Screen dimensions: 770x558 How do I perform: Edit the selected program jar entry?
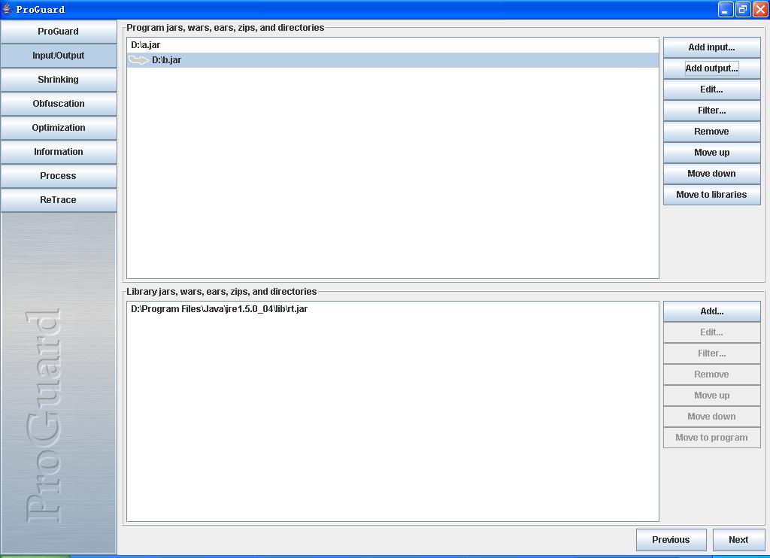(711, 89)
